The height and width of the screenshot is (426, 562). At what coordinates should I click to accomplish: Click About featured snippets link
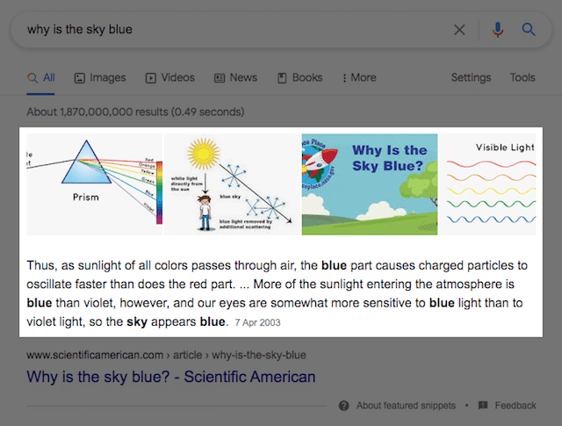[406, 406]
